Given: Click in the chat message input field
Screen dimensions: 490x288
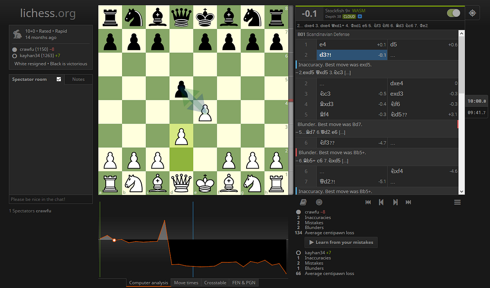Looking at the screenshot, I should point(51,199).
